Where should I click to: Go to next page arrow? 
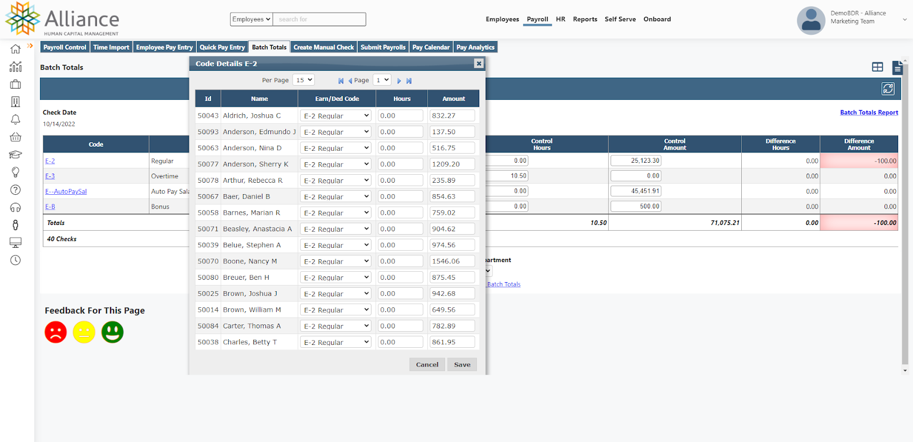(x=399, y=81)
